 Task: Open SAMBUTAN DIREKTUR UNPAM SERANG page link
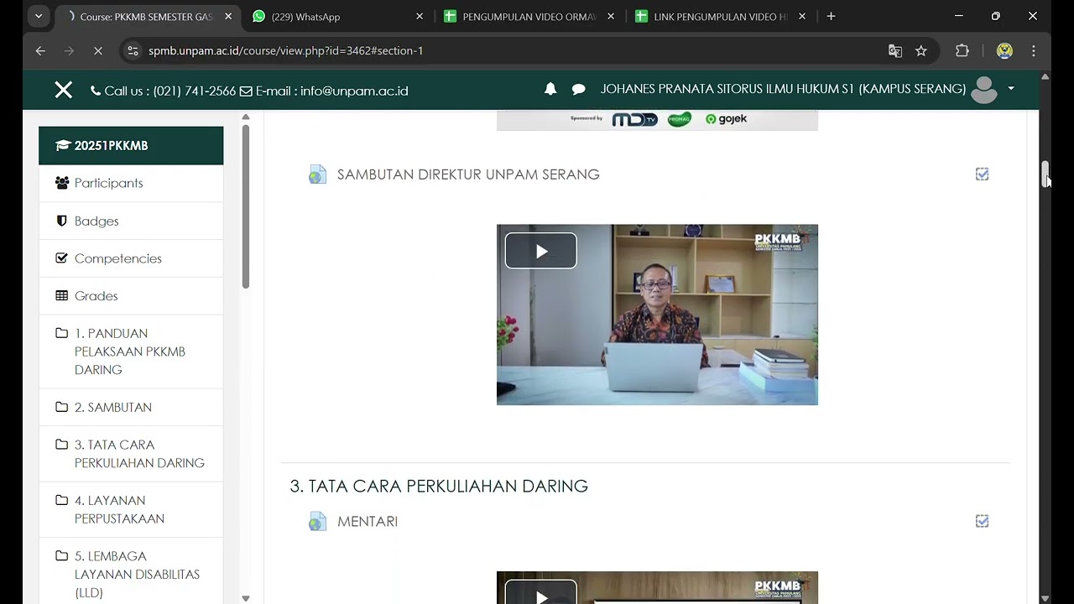coord(468,174)
